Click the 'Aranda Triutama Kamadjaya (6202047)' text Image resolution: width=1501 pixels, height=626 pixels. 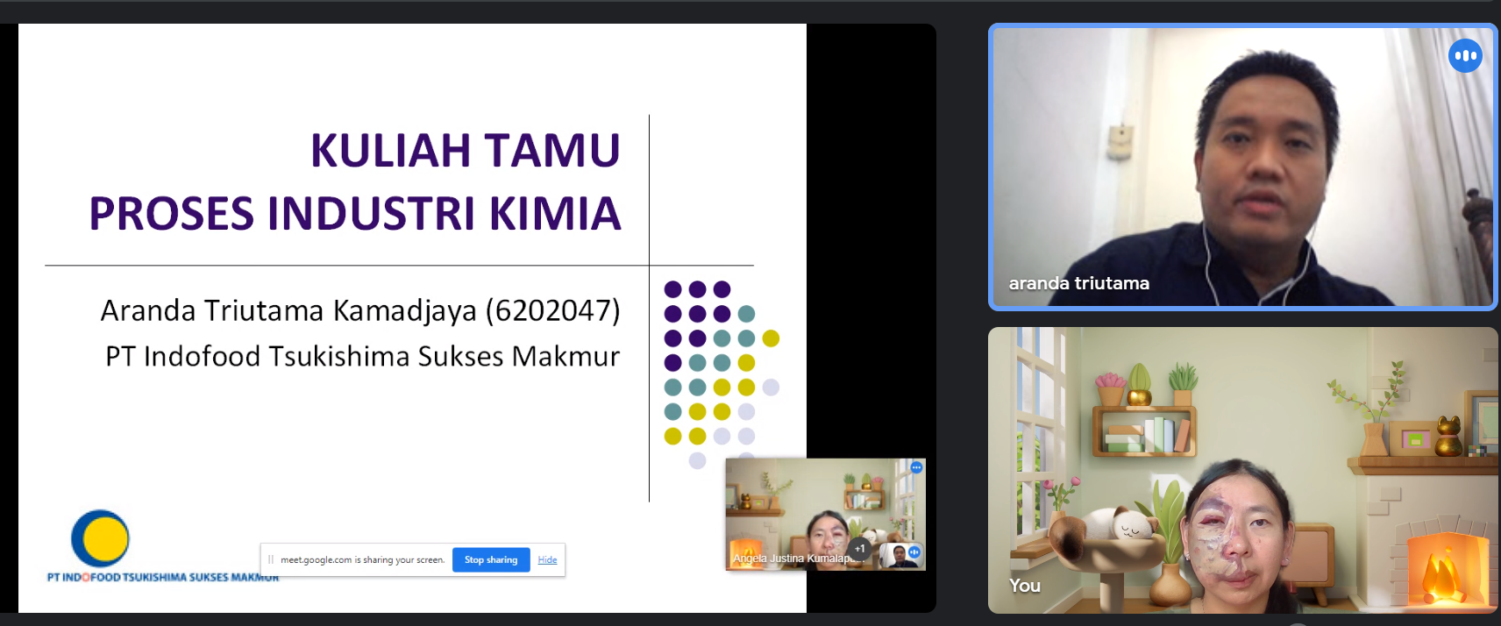[x=360, y=310]
